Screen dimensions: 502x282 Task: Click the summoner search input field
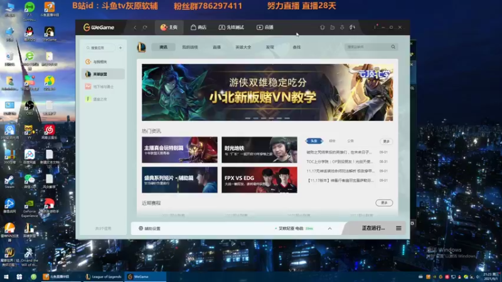coord(368,47)
